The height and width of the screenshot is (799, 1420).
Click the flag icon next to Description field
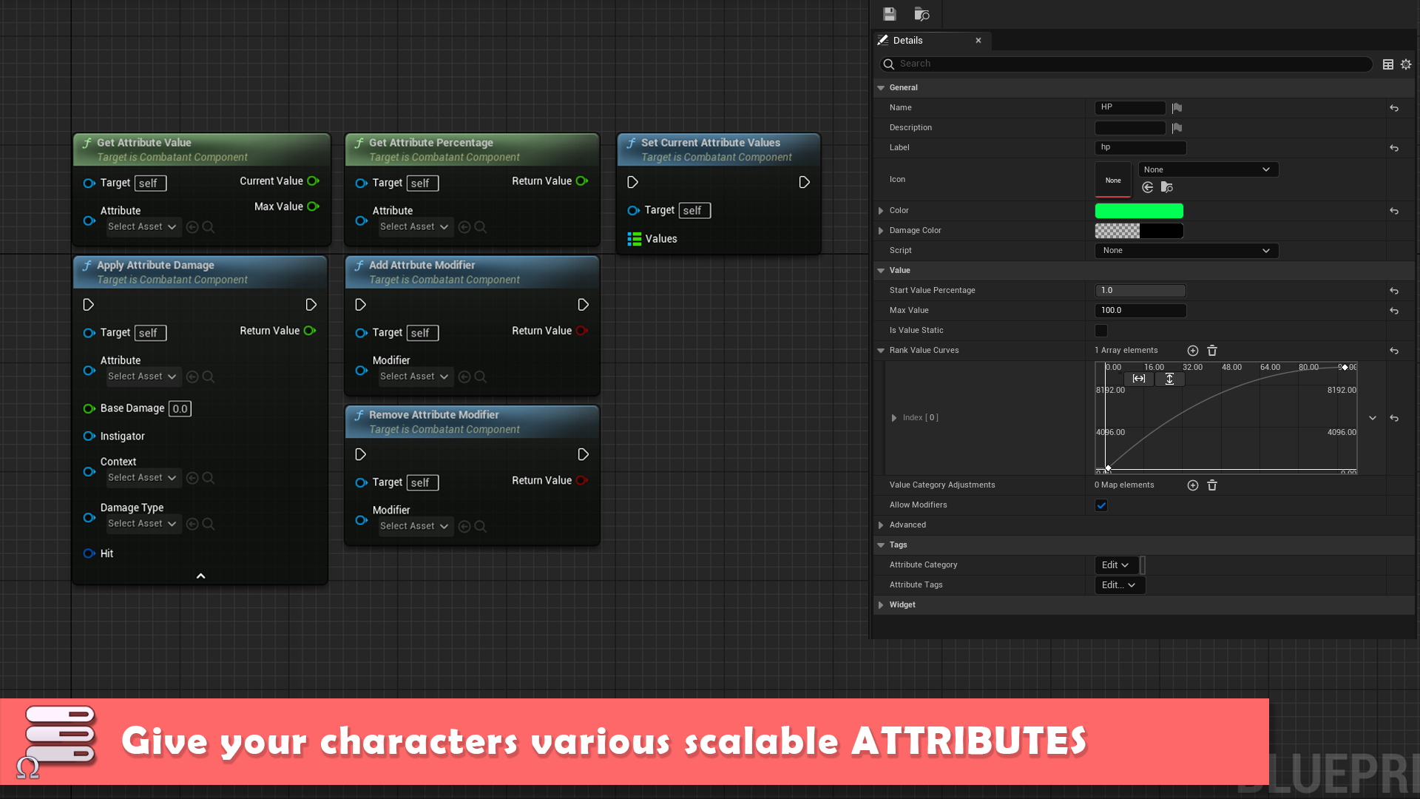1177,128
